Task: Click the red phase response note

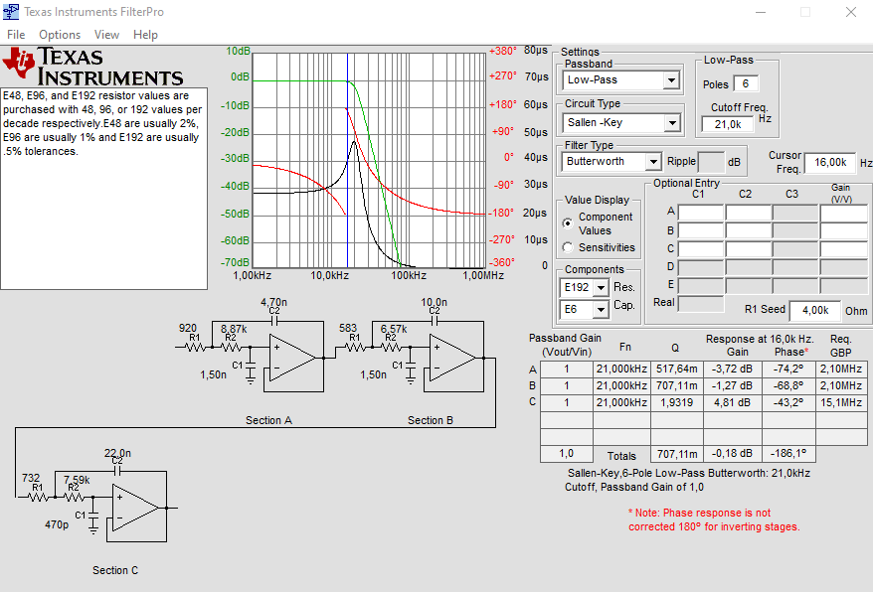Action: click(x=714, y=519)
